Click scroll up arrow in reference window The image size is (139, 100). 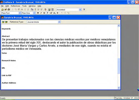(119, 26)
